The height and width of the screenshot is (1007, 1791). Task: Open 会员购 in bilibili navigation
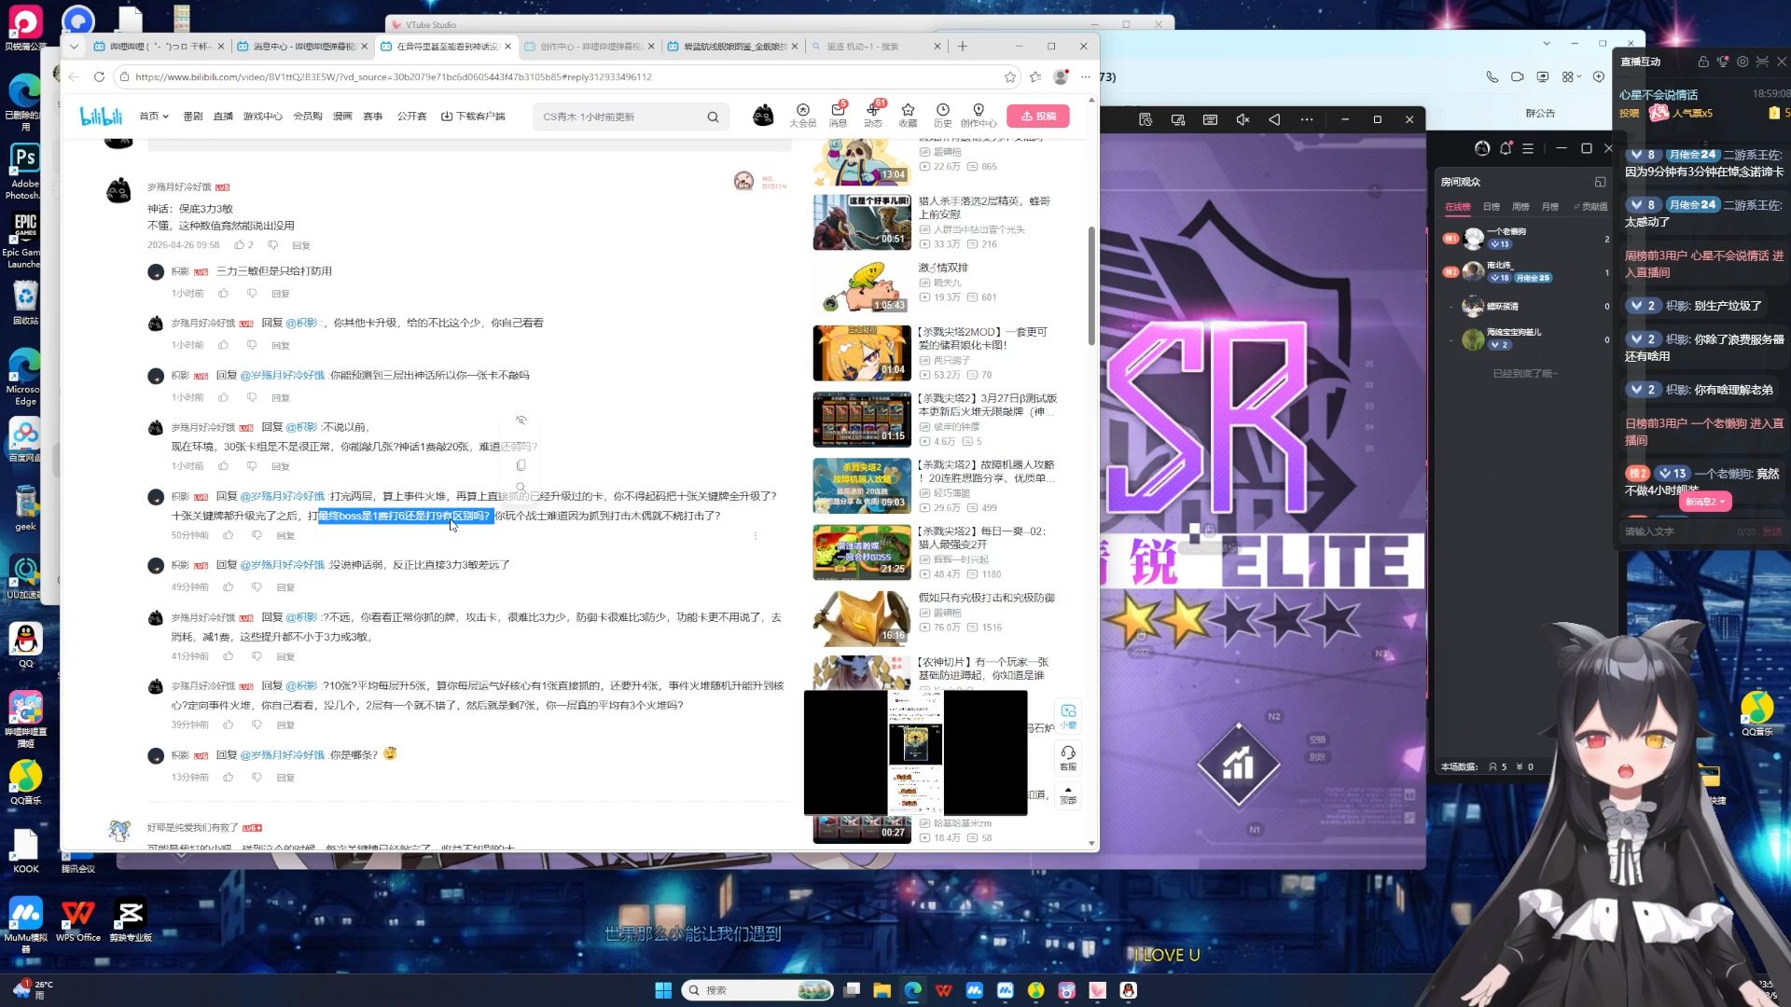pyautogui.click(x=308, y=117)
